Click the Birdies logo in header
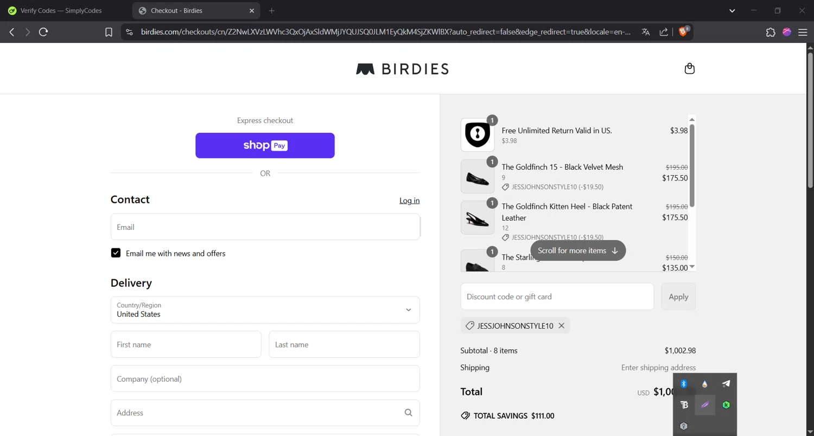The image size is (814, 436). (x=402, y=69)
